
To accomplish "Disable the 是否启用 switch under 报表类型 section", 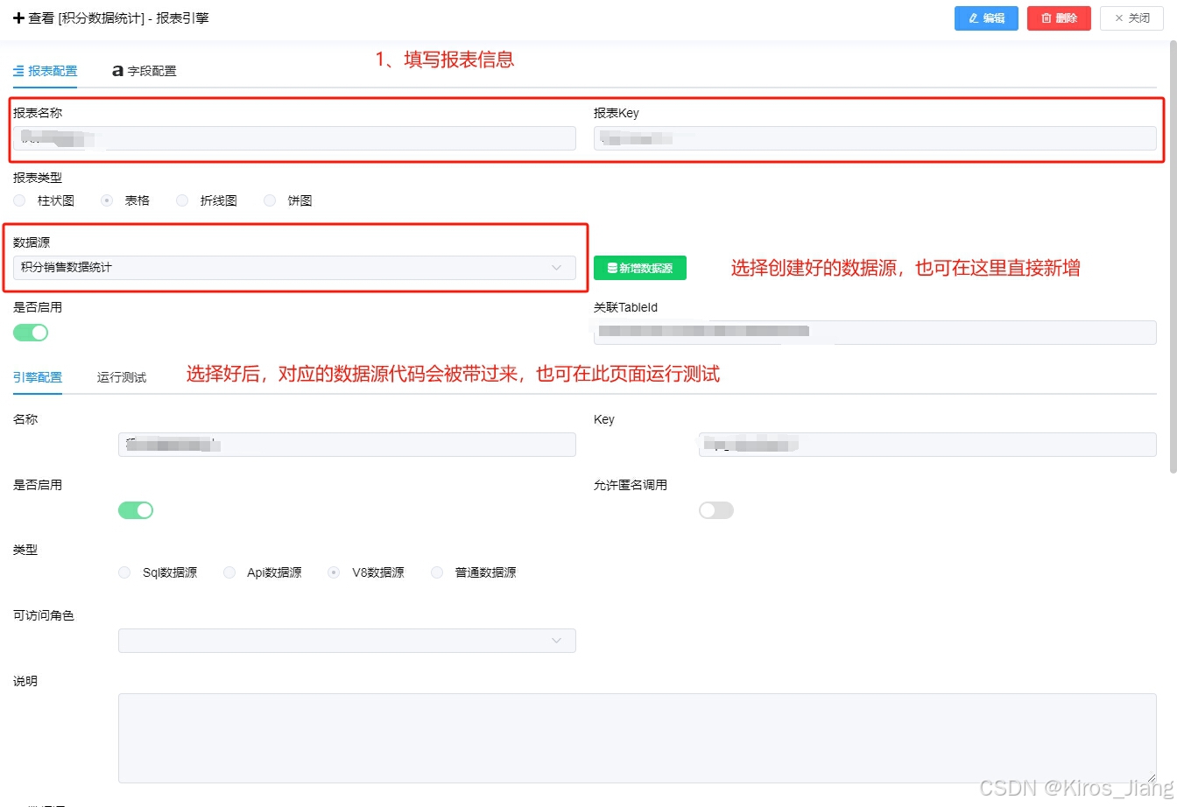I will 31,333.
